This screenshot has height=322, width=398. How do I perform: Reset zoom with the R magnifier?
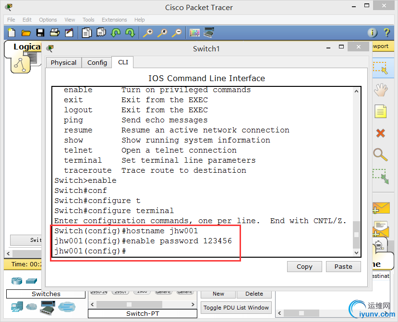pos(162,33)
